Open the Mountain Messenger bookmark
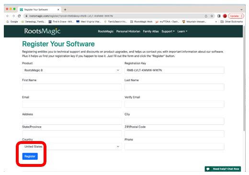 tap(194, 22)
